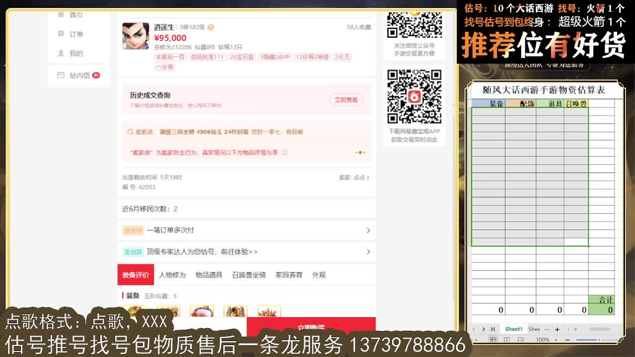Image resolution: width=635 pixels, height=357 pixels.
Task: Click the carousel pagination dot under 卖家说
Action: (x=360, y=153)
